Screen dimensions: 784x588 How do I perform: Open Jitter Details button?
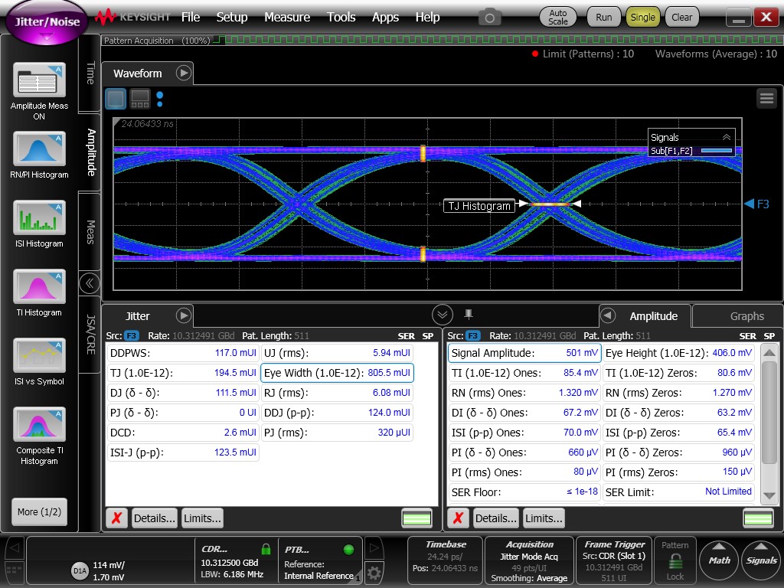point(154,518)
